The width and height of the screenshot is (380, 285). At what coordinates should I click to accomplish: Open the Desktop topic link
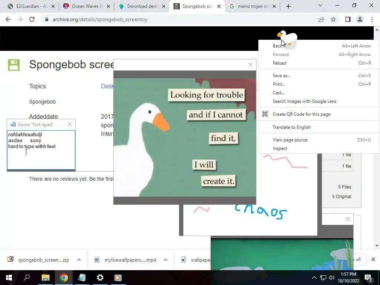(x=107, y=86)
